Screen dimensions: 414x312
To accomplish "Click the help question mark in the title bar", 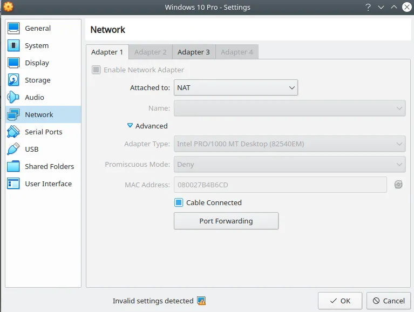I will 368,7.
